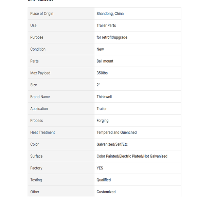This screenshot has height=197, width=197.
Task: Select the Heat Treatment label cell
Action: point(61,132)
